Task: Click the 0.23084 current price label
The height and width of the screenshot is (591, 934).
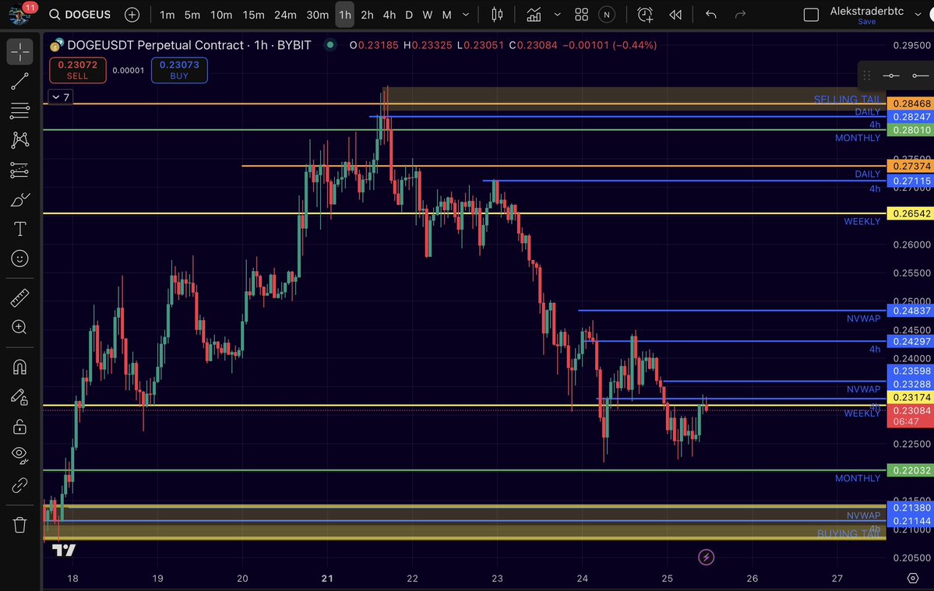Action: 911,416
